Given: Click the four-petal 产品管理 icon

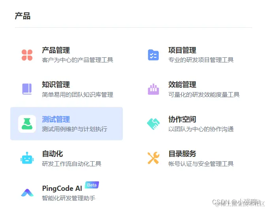Looking at the screenshot, I should [x=27, y=55].
